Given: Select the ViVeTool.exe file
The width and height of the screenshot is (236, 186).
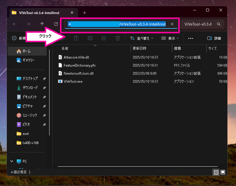Looking at the screenshot, I should click(x=73, y=82).
